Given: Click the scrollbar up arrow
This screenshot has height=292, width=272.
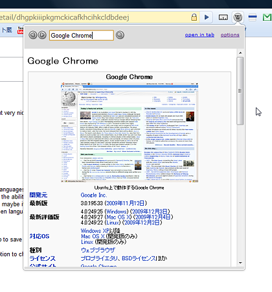Looking at the screenshot, I should click(x=240, y=53).
